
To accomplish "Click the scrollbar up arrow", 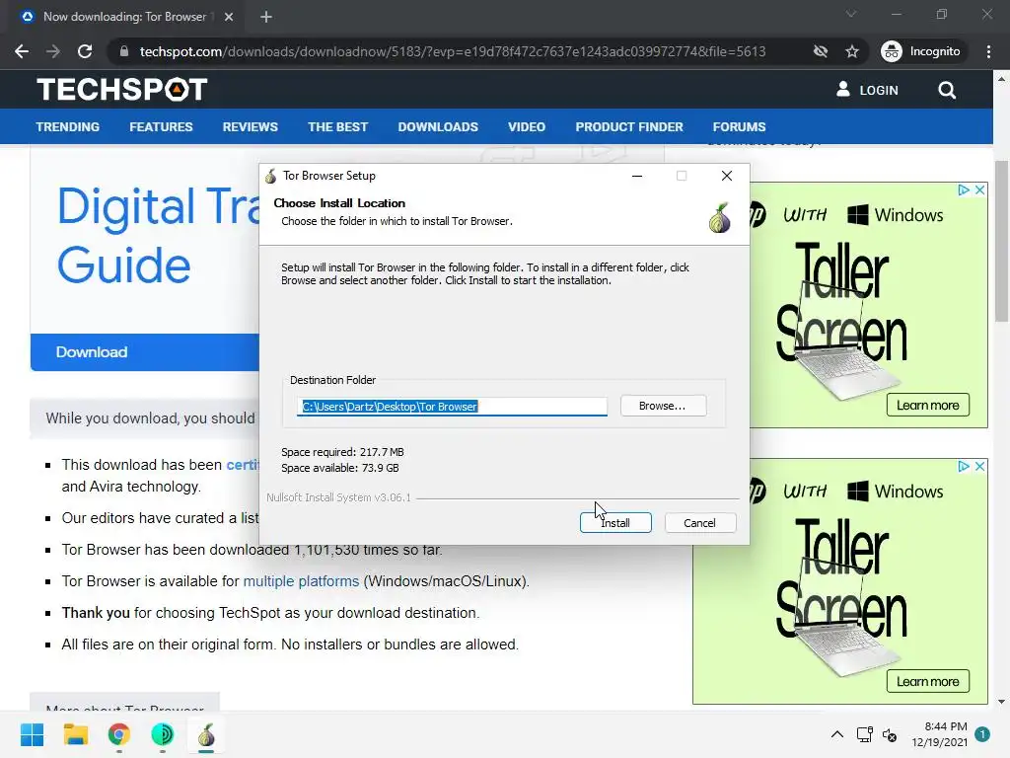I will click(1002, 79).
